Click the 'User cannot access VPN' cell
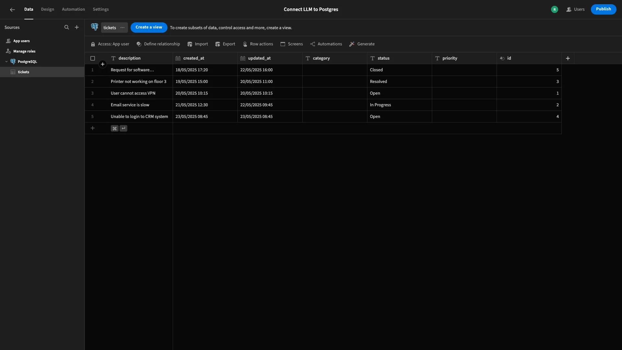The width and height of the screenshot is (622, 350). [140, 93]
